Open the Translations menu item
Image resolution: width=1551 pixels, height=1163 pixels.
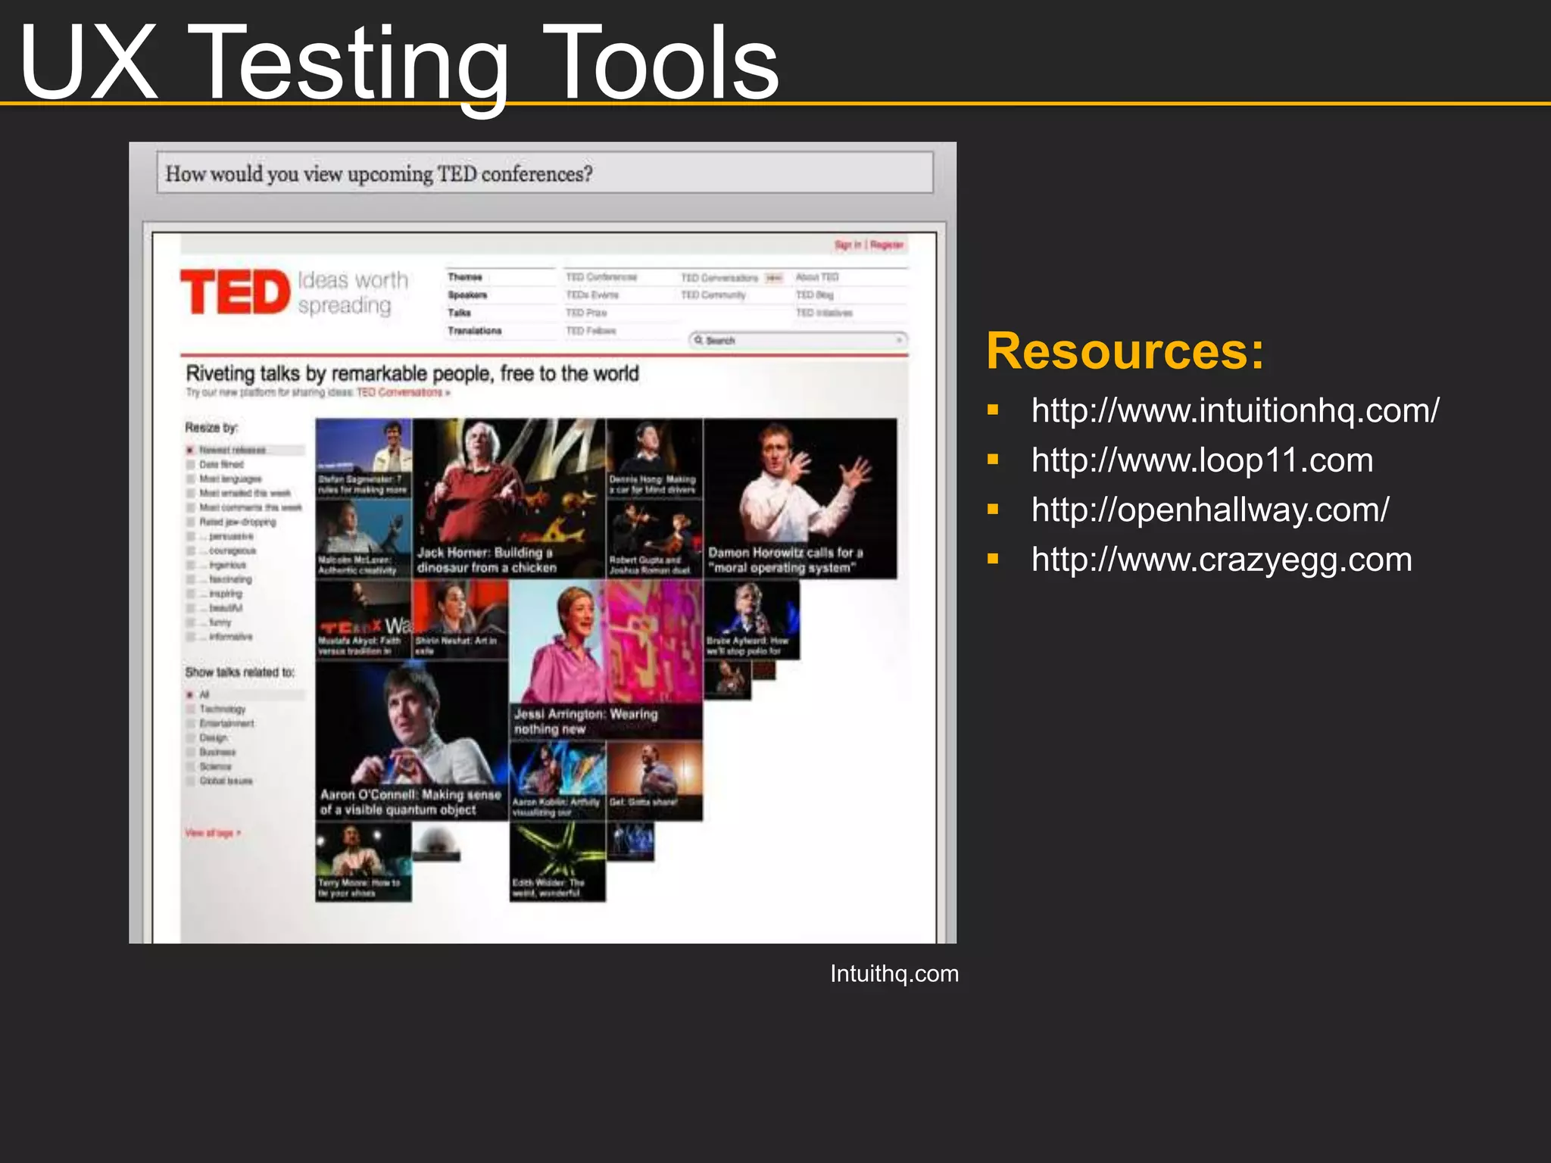475,331
